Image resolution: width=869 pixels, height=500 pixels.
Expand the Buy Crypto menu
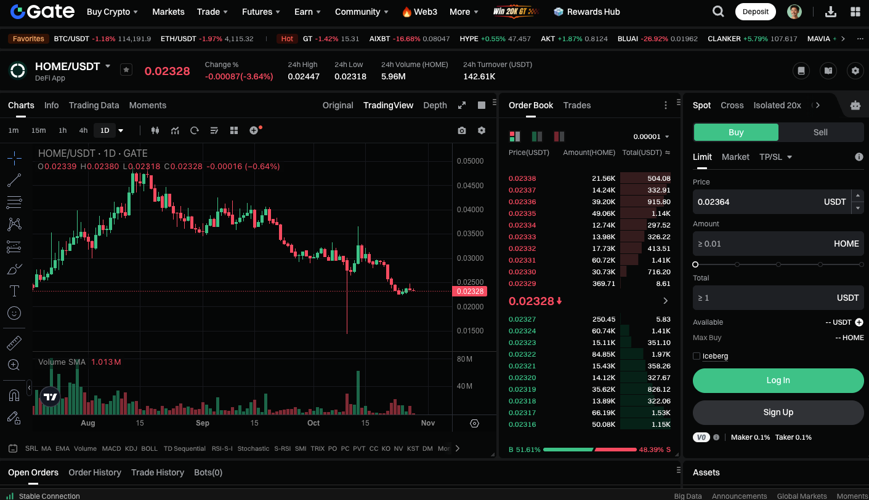112,12
